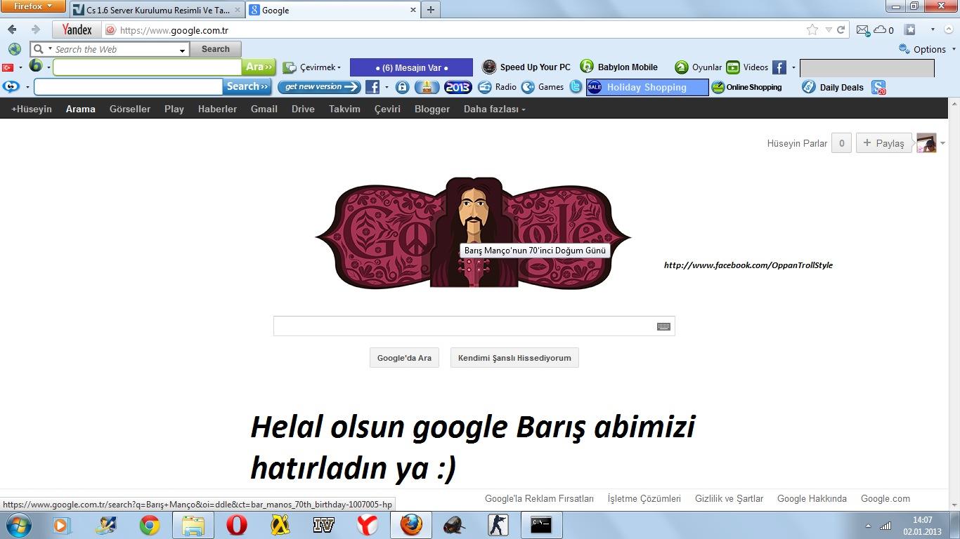The height and width of the screenshot is (539, 960).
Task: Click the blue chat-face toolbar logo
Action: pos(11,86)
